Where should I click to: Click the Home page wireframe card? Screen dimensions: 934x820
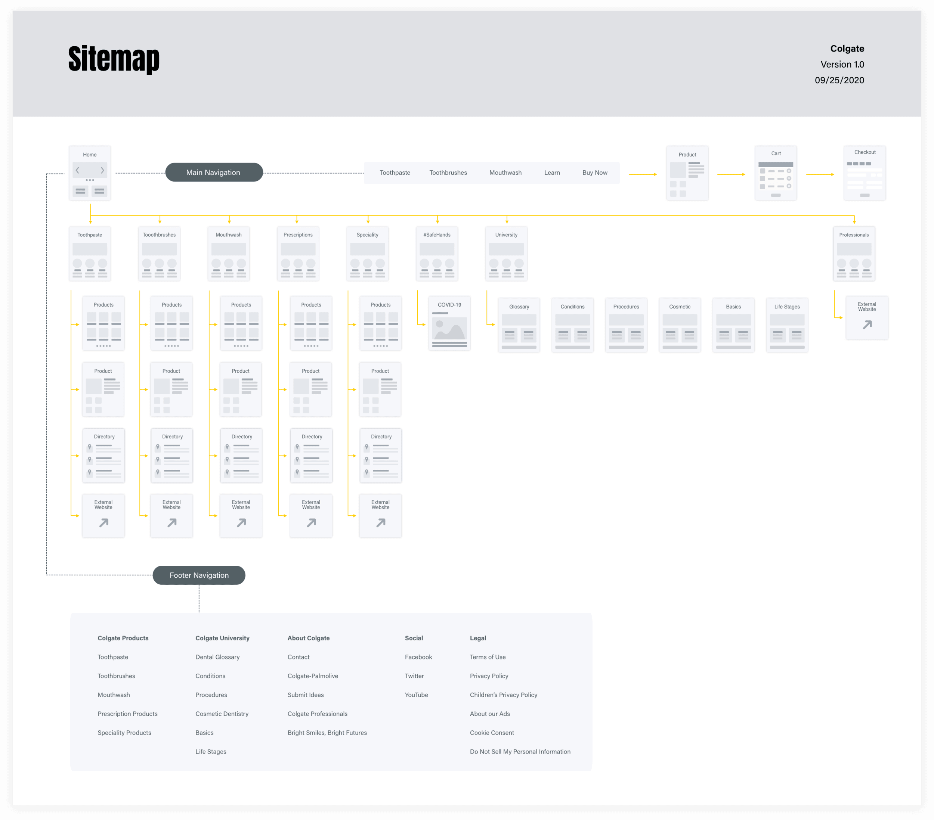point(90,173)
